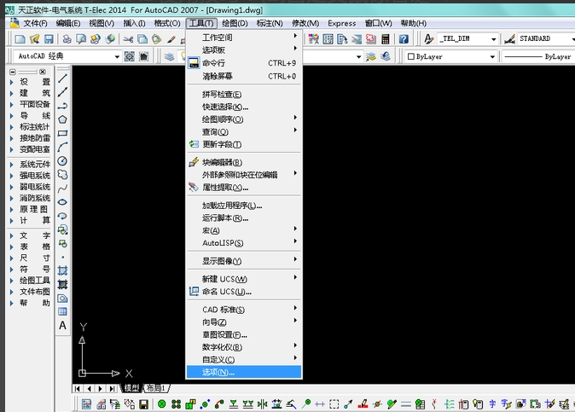
Task: Select the Polygon draw tool
Action: (x=63, y=119)
